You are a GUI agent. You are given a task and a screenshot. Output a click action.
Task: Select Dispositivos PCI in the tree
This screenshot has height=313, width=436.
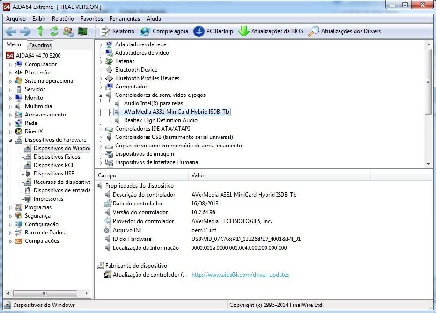[x=53, y=165]
